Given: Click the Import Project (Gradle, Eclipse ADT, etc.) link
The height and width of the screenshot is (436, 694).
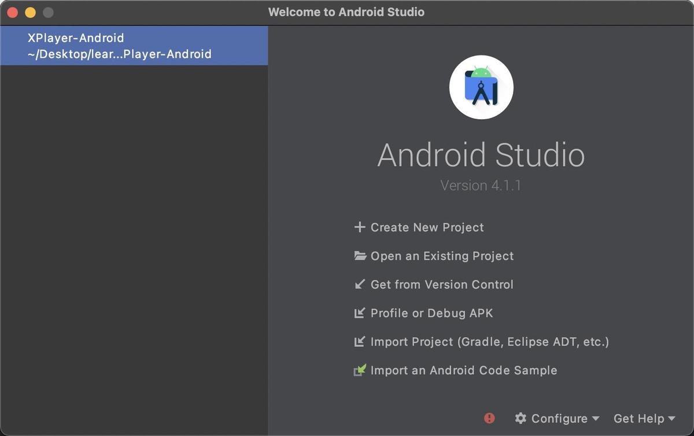Looking at the screenshot, I should [x=489, y=342].
